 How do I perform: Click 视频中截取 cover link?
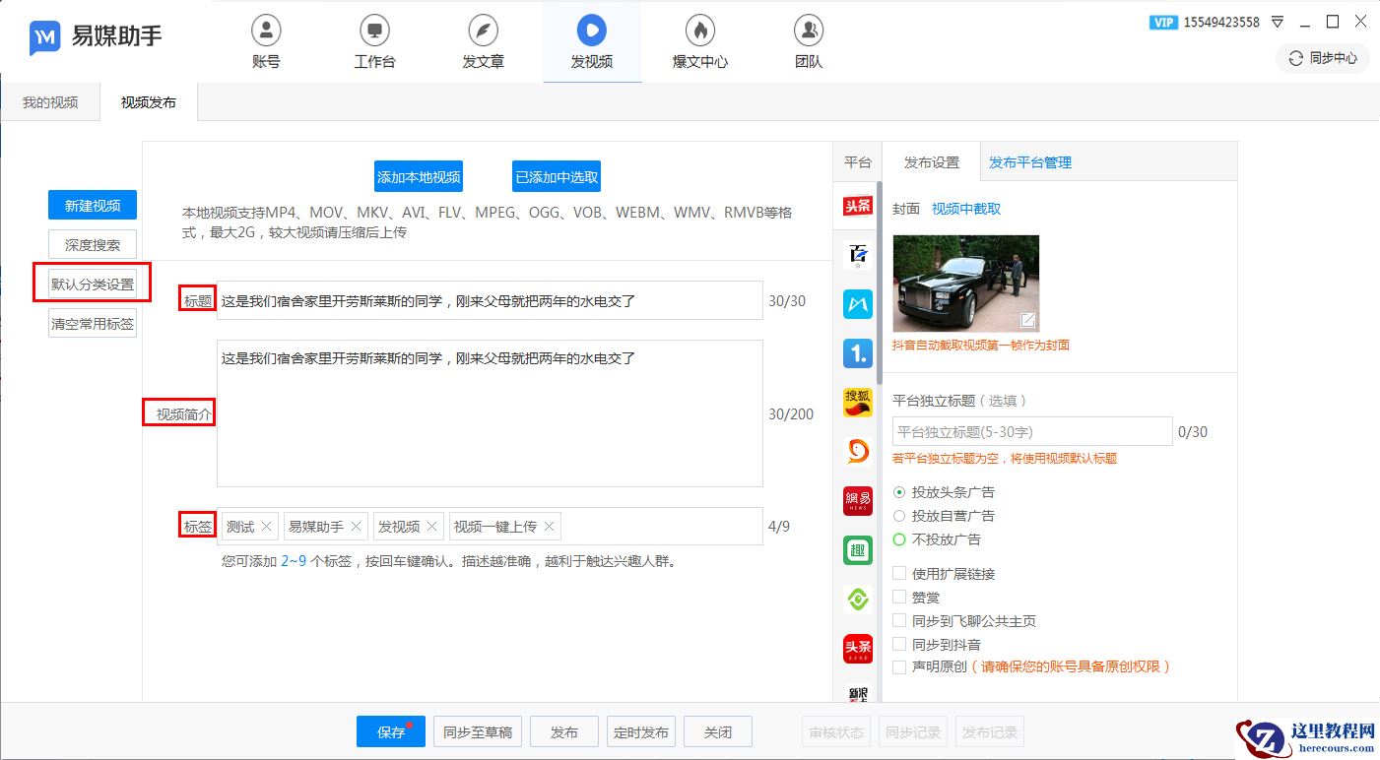[966, 209]
